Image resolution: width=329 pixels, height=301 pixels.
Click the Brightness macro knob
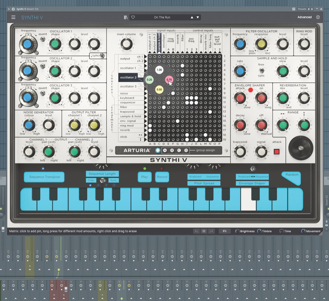(237, 231)
